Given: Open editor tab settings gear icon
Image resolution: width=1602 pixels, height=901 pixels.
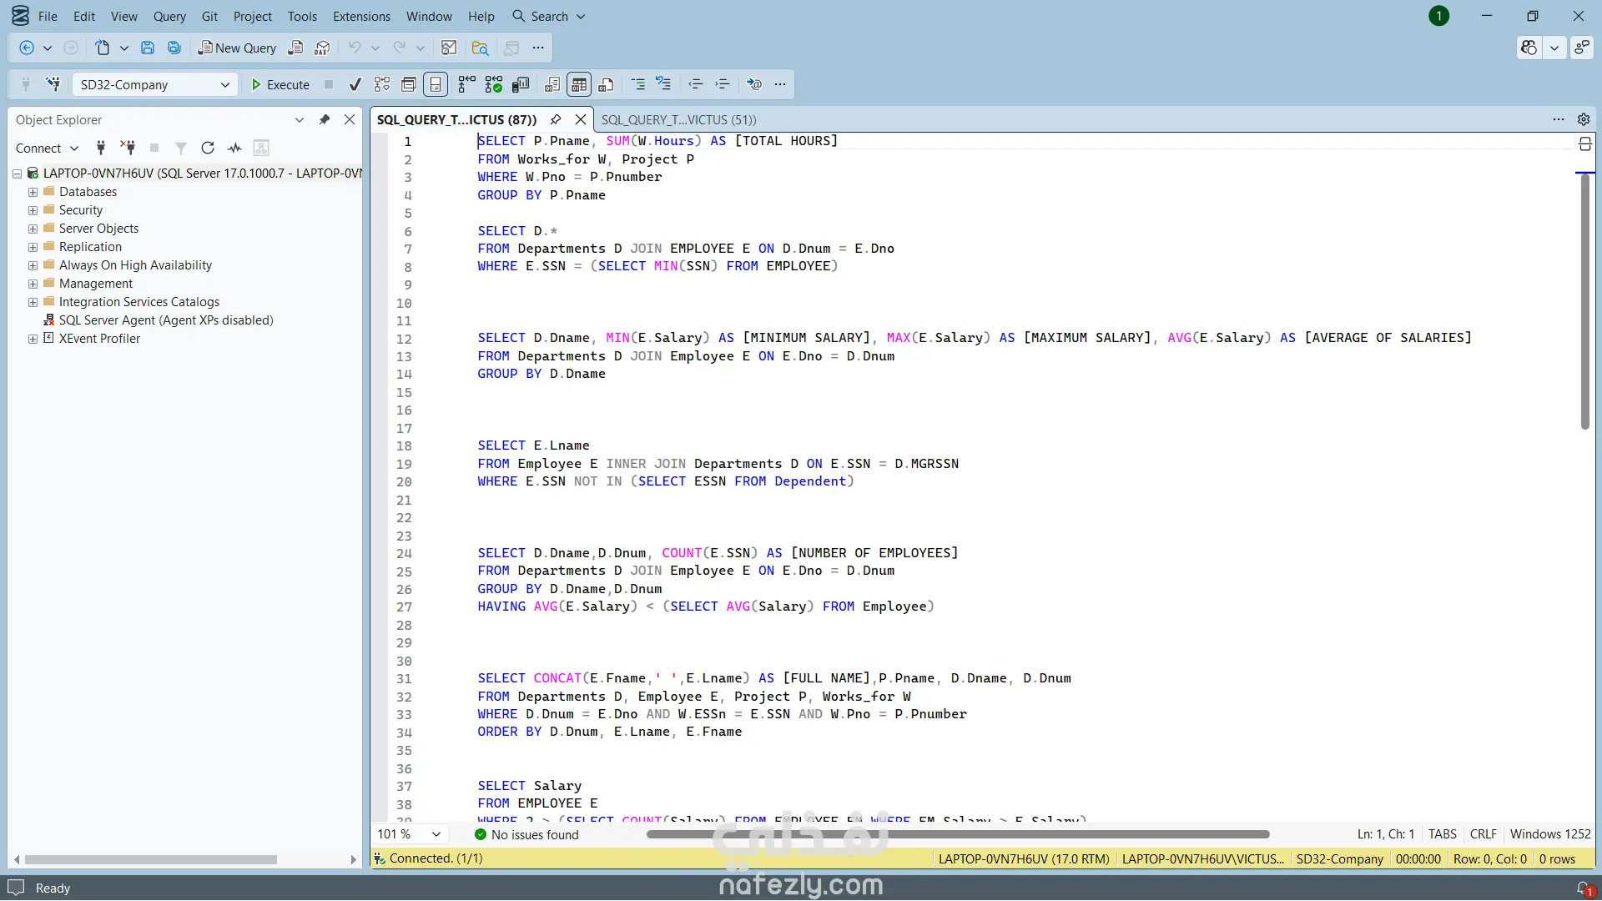Looking at the screenshot, I should (1584, 119).
